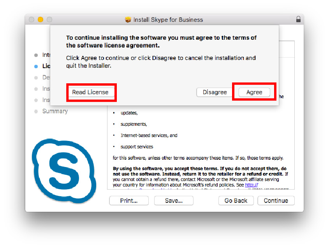Click the lock icon in title bar
This screenshot has height=248, width=329.
pos(298,19)
